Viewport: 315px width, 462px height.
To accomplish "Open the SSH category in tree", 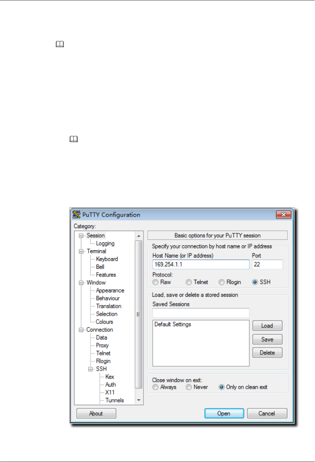I will [x=101, y=369].
